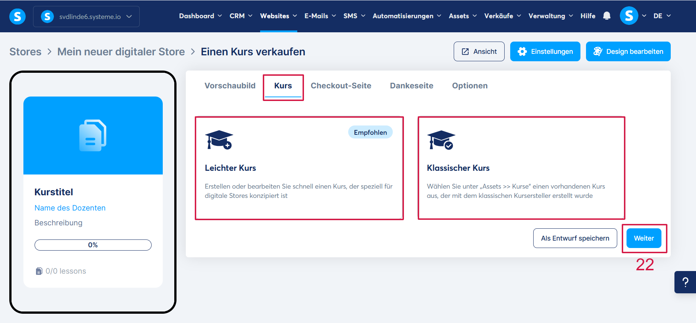This screenshot has height=323, width=696.
Task: Open the svdlinde6.systeme.io workspace selector
Action: point(86,16)
